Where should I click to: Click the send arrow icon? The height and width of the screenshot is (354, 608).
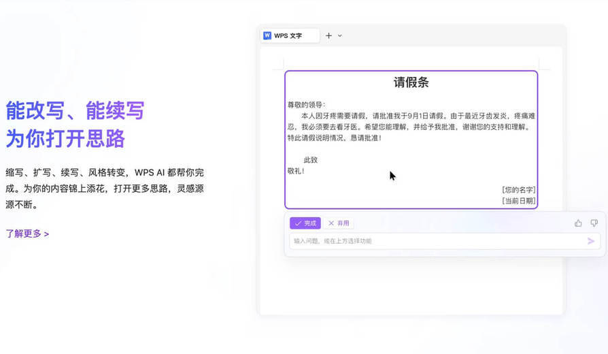[591, 241]
